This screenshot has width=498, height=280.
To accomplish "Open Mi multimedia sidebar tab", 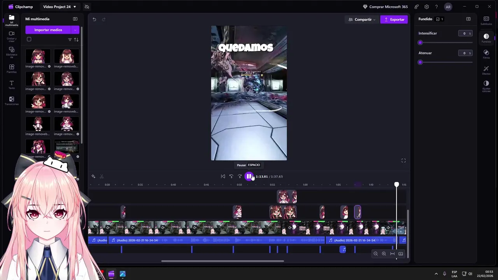I will (x=11, y=21).
